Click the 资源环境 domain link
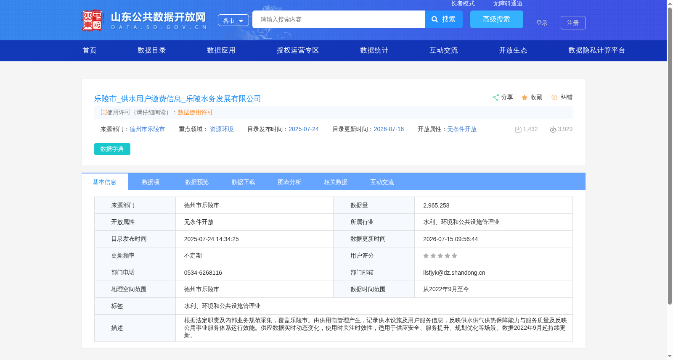The height and width of the screenshot is (360, 673). coord(222,129)
